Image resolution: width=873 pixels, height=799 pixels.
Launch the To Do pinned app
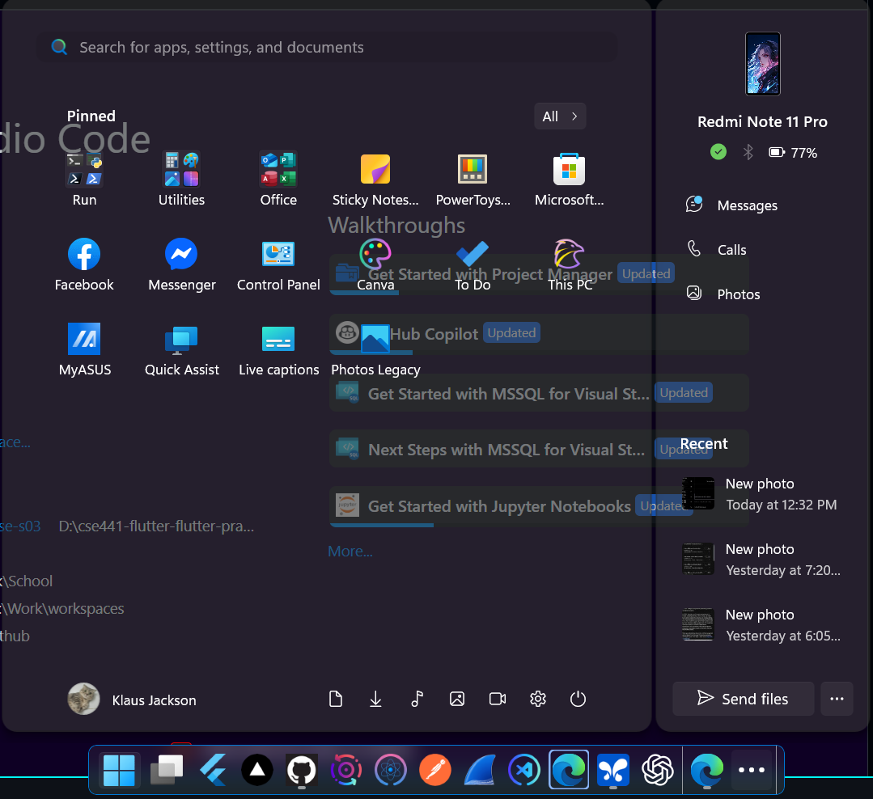473,264
